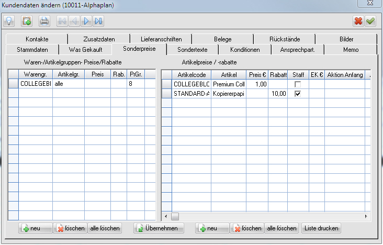Select PrGr. cell with value 8
383x245 pixels.
136,84
